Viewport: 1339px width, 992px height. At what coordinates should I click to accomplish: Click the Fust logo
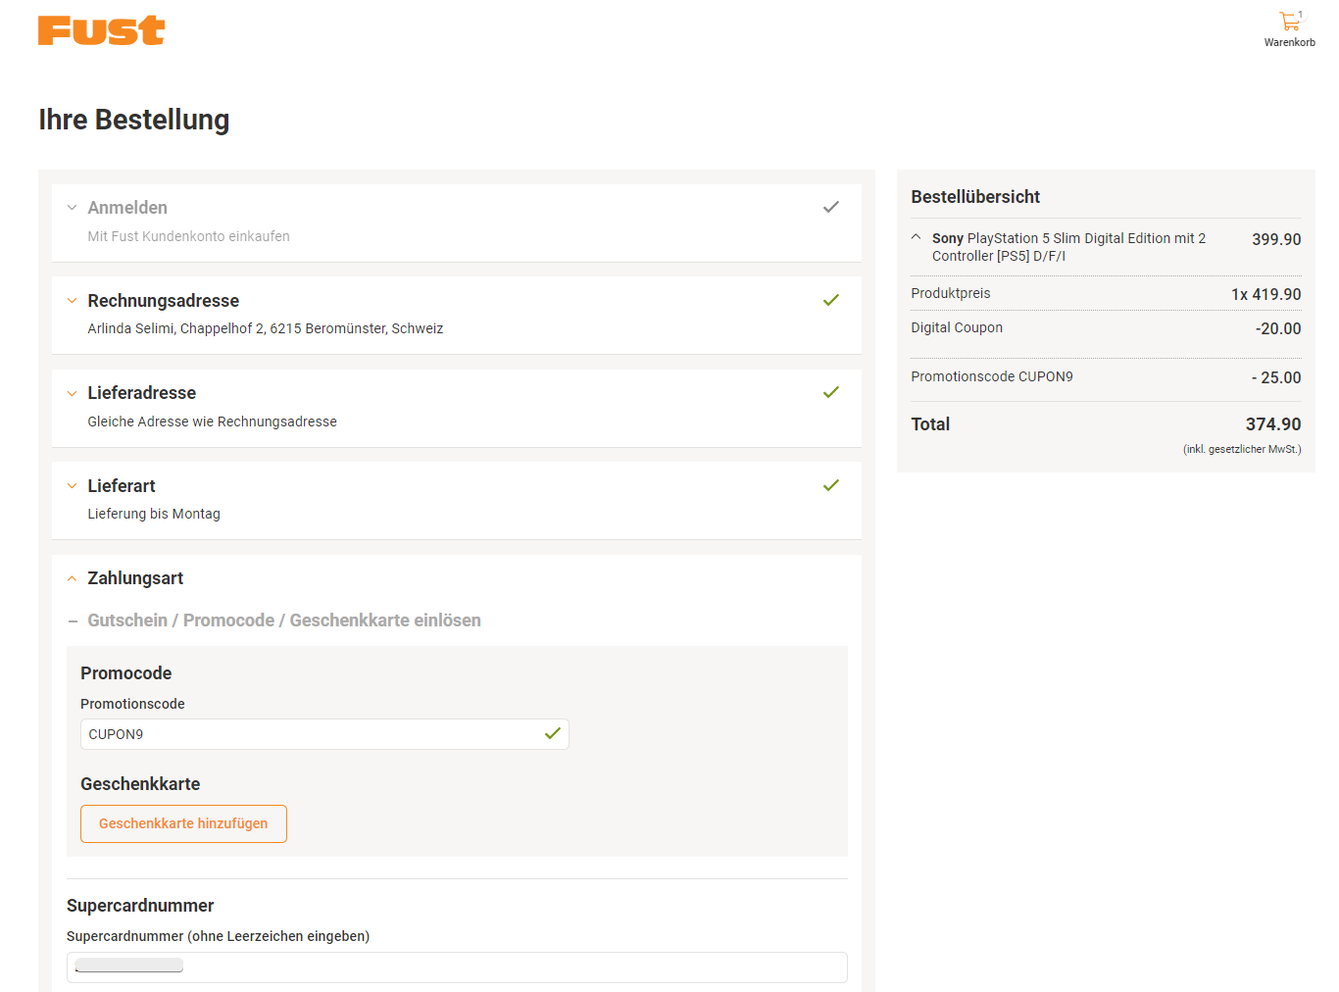point(101,30)
